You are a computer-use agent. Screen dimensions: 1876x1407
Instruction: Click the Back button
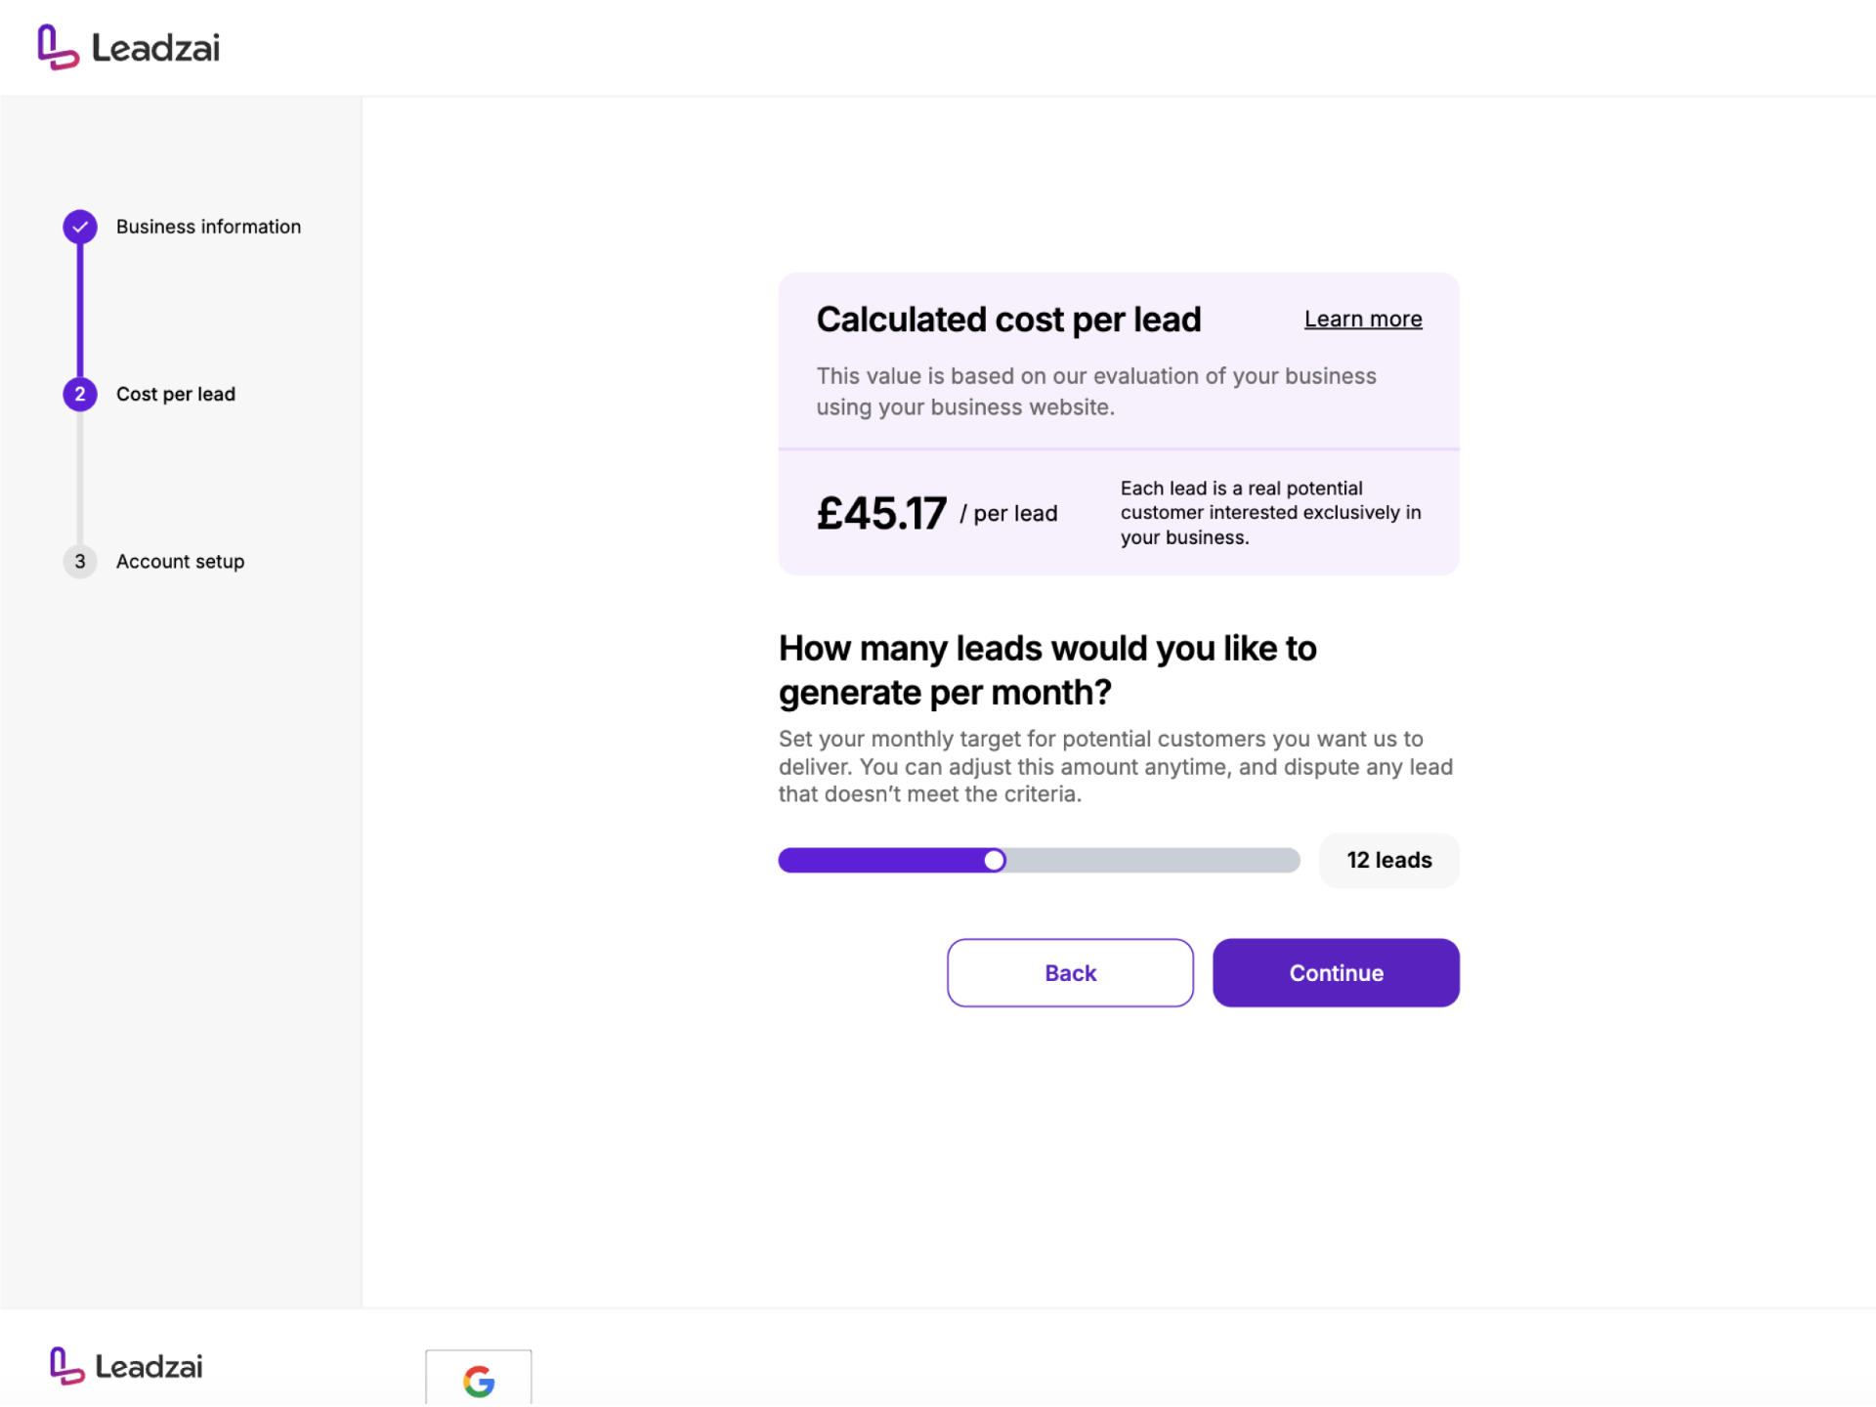[1070, 973]
